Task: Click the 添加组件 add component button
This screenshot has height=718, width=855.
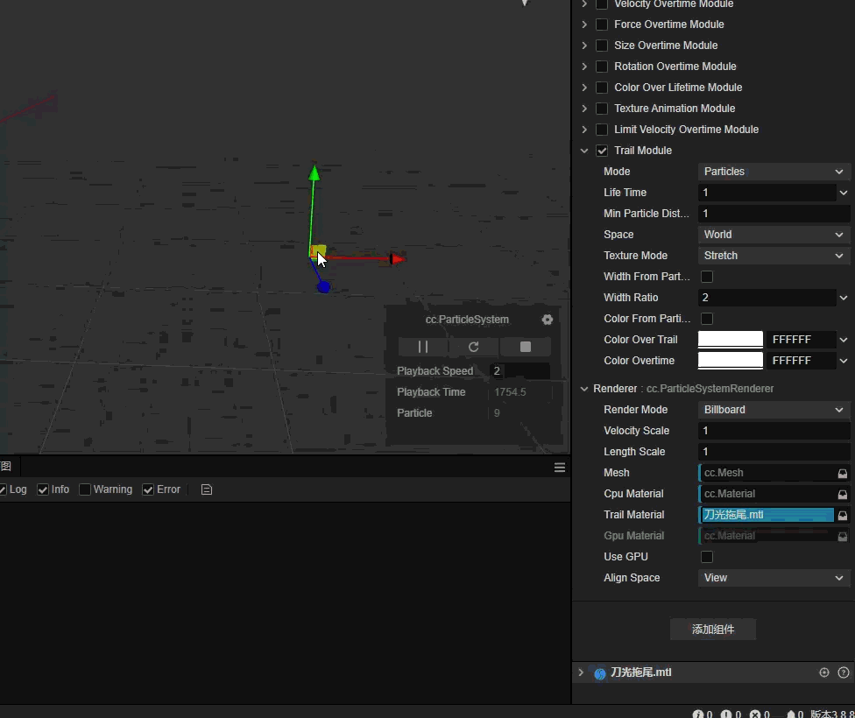Action: tap(713, 630)
